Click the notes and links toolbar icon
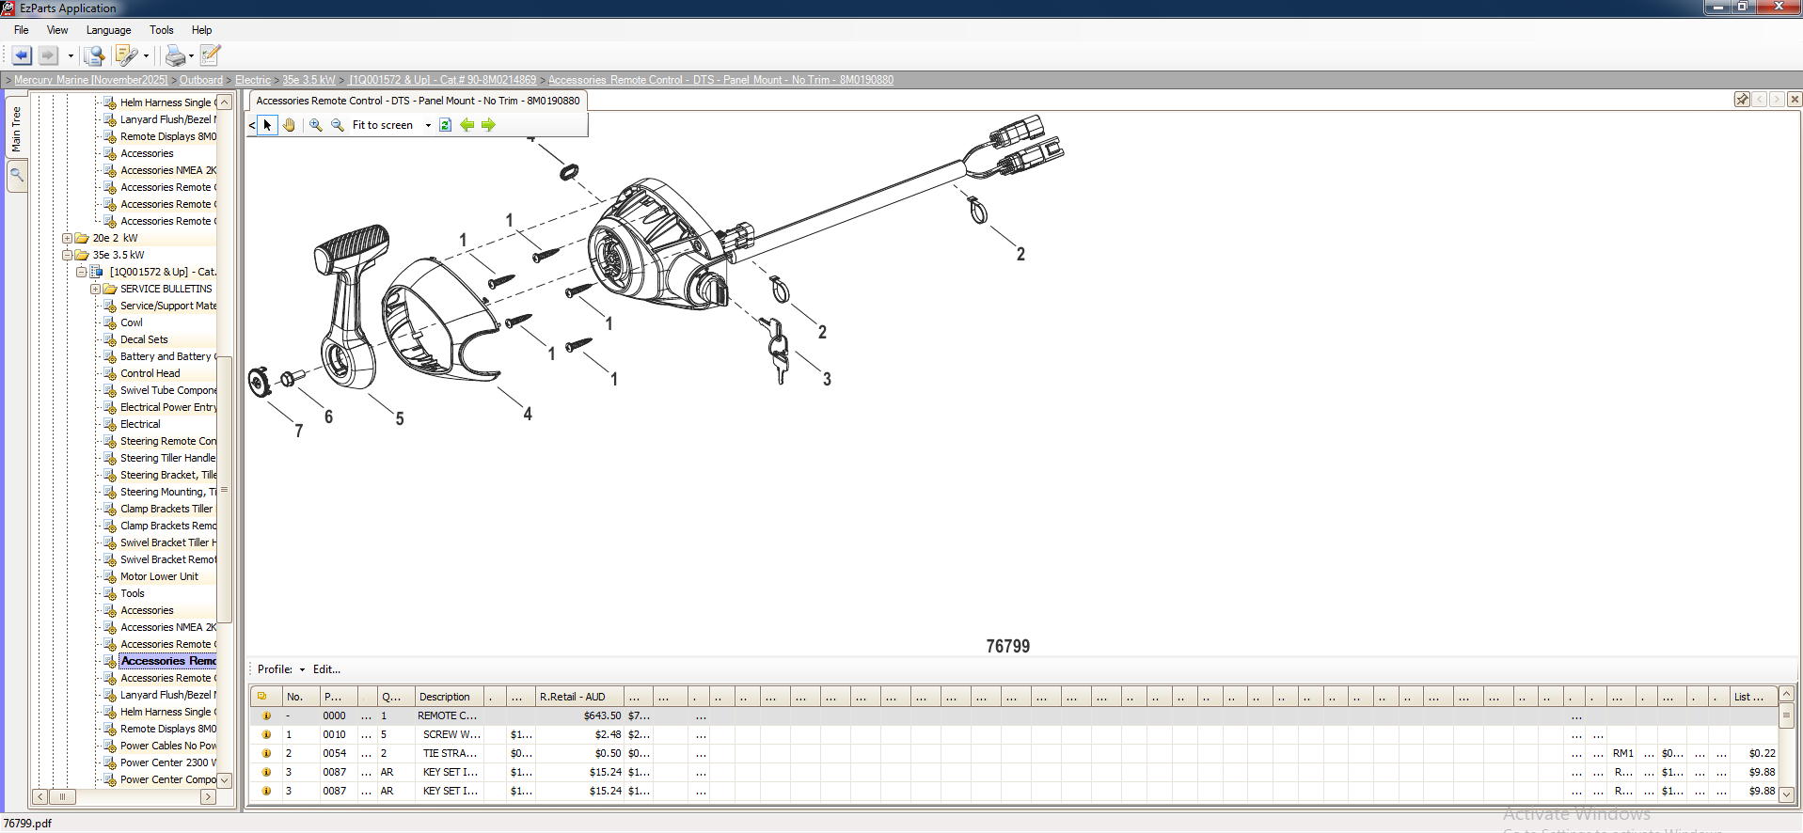 (x=126, y=55)
